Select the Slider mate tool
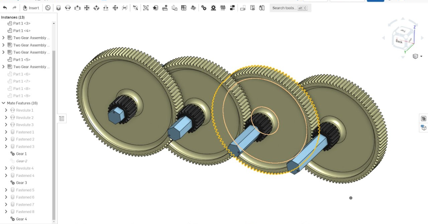Screen dimensions: 428x224 coord(77,8)
